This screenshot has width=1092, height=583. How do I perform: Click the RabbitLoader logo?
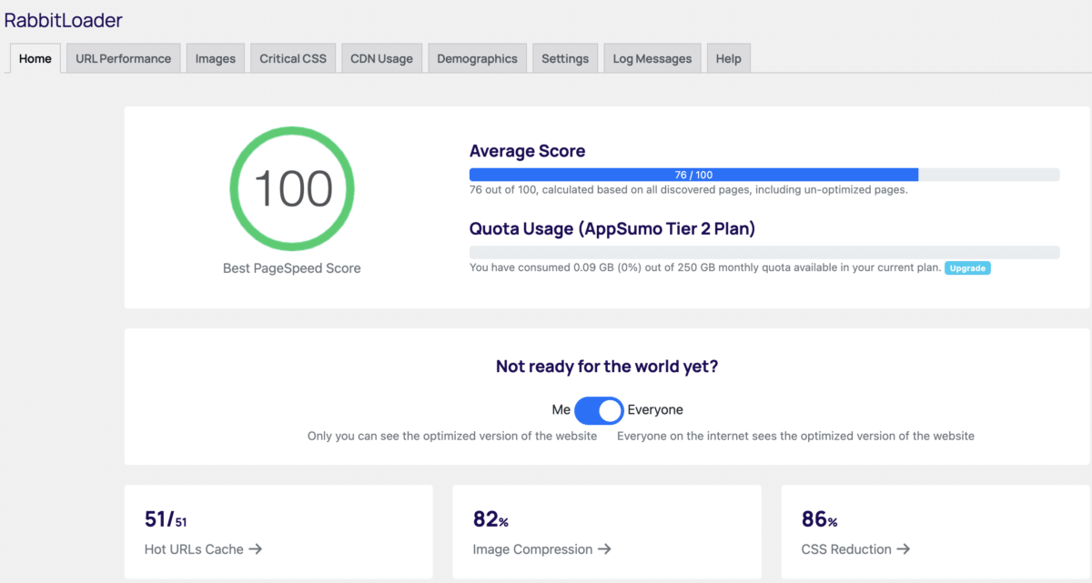[64, 20]
